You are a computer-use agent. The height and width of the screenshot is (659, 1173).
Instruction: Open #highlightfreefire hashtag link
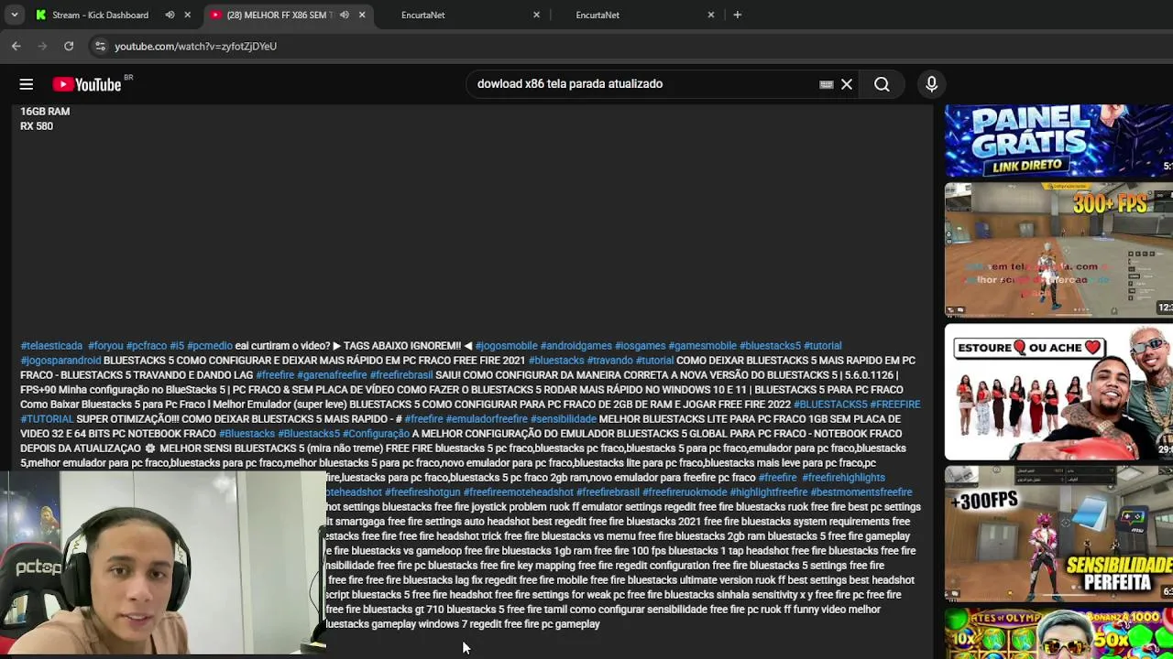tap(769, 492)
